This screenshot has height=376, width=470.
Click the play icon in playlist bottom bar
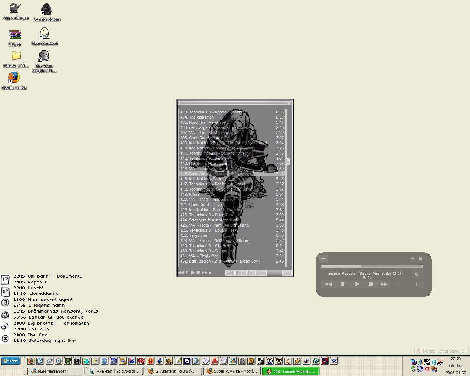click(193, 273)
